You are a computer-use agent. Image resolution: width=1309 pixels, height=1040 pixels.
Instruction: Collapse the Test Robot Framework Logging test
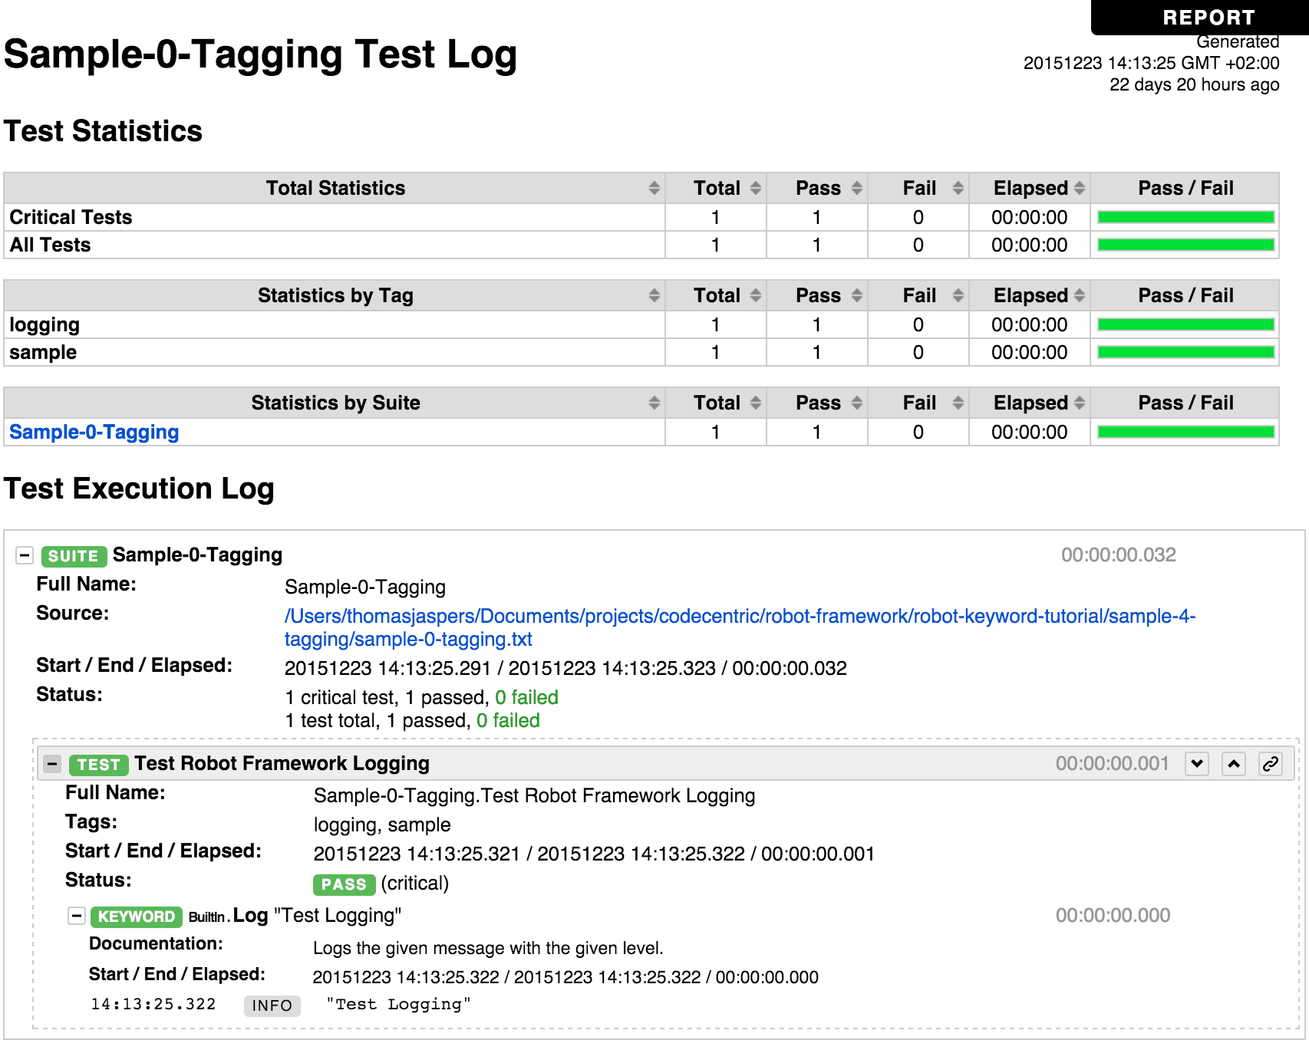(53, 764)
